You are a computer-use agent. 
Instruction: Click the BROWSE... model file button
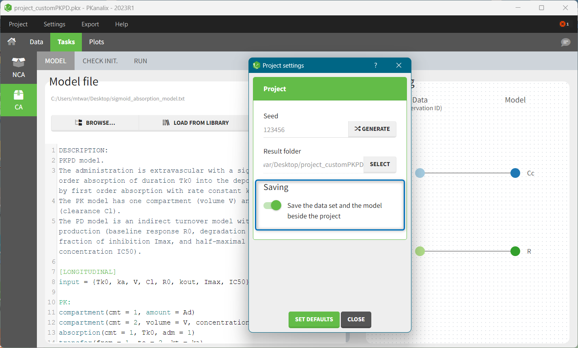(x=95, y=123)
